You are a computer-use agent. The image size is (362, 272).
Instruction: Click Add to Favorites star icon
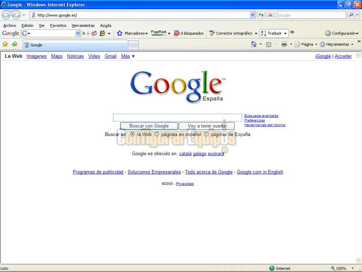click(x=14, y=44)
